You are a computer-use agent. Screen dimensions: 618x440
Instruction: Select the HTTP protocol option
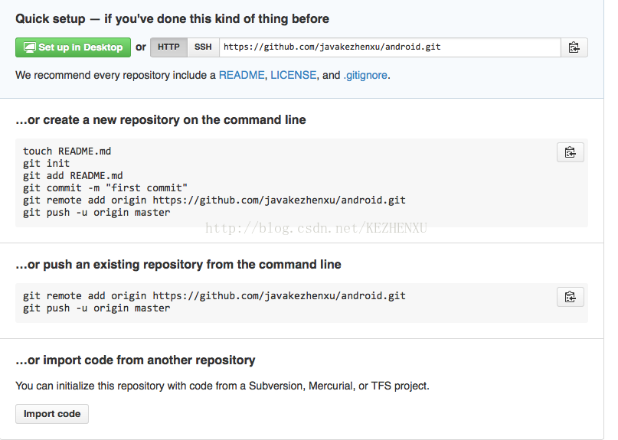168,47
